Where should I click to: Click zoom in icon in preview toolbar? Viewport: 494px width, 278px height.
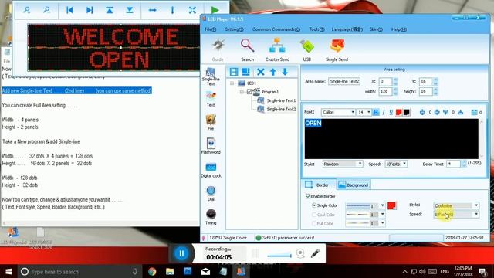(27, 10)
